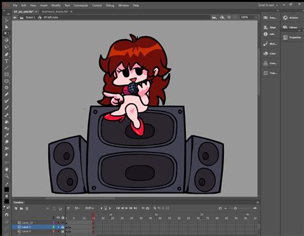The height and width of the screenshot is (236, 304).
Task: Click the Timeline panel tab
Action: (19, 203)
